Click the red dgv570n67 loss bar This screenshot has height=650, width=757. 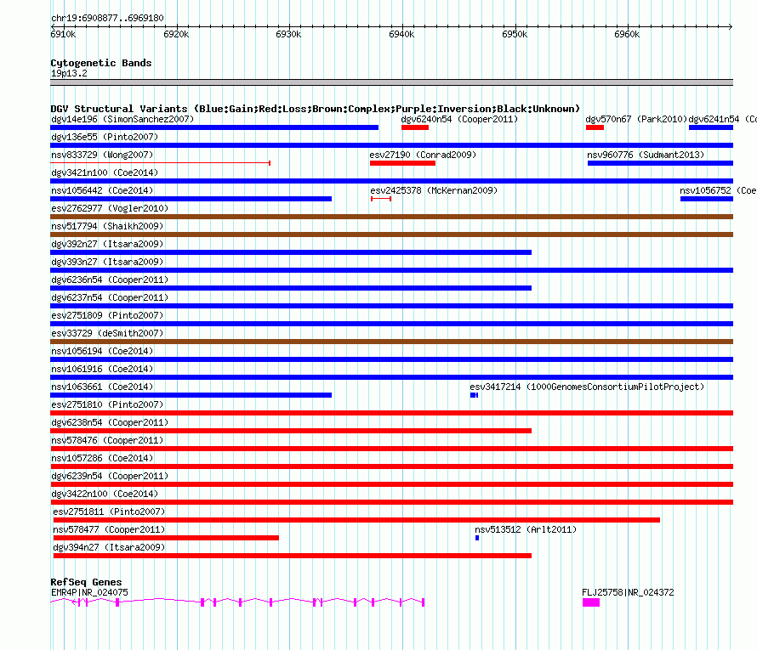pos(595,127)
